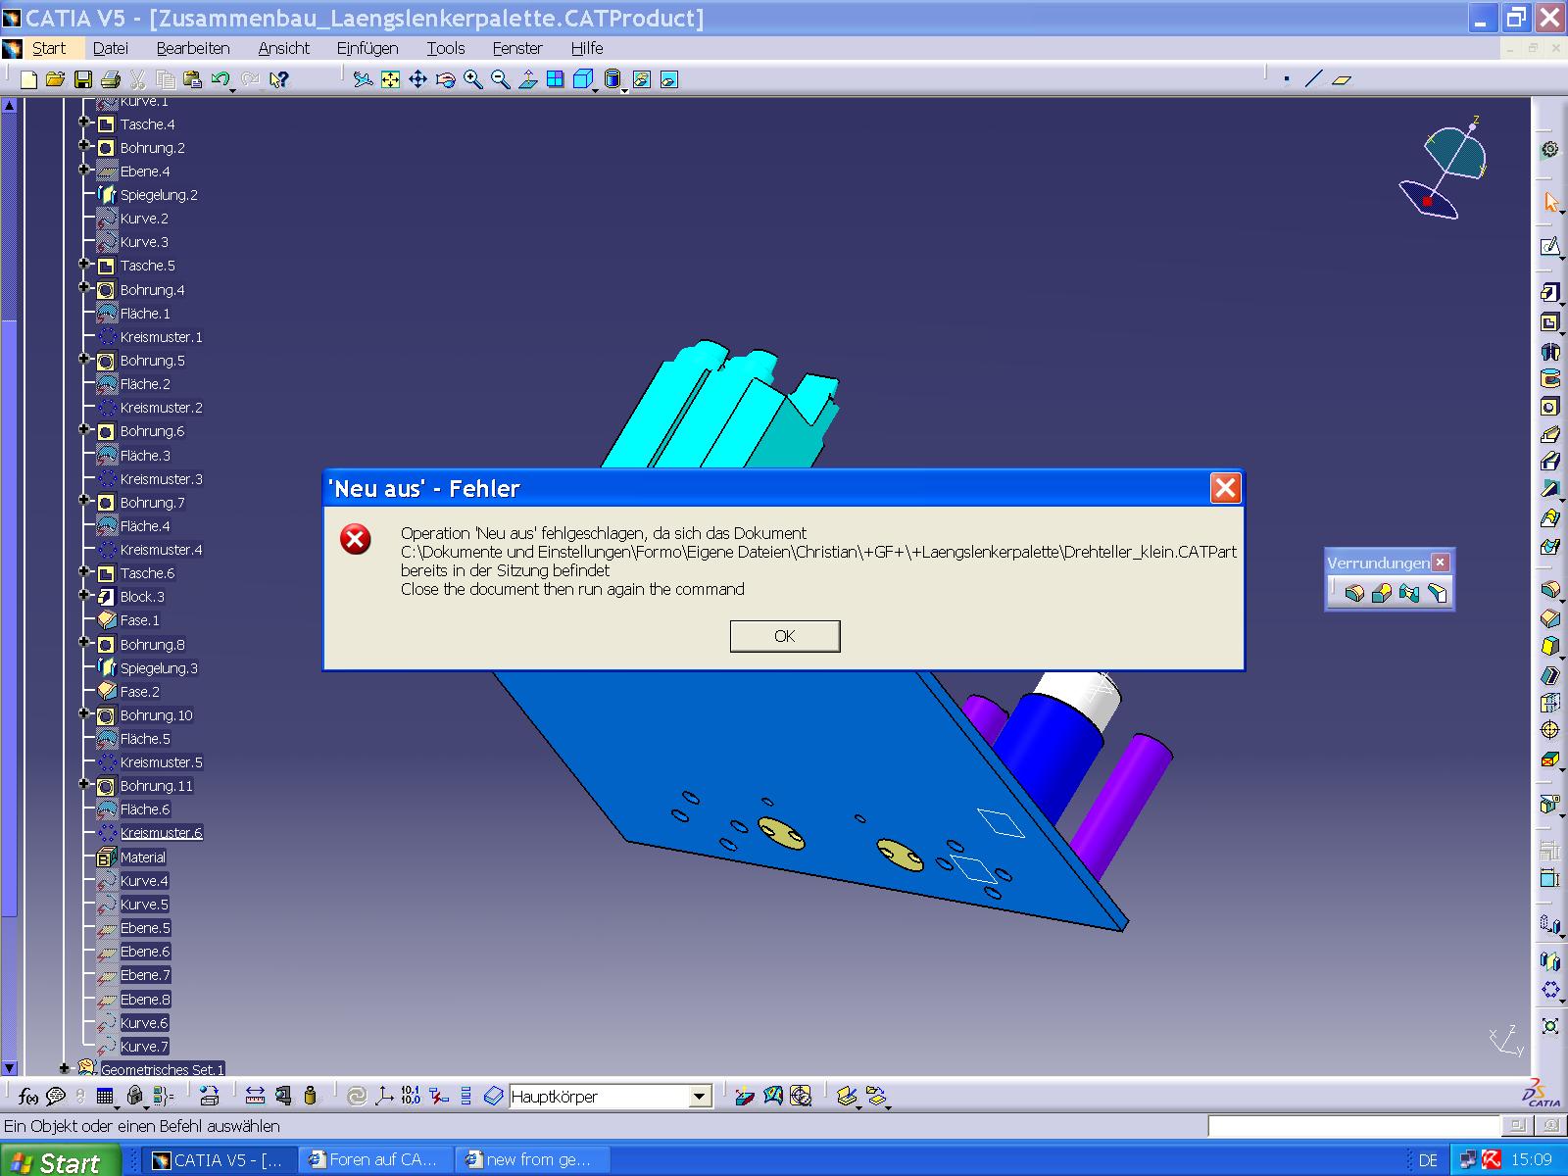Click OK in the 'Neu aus' error dialog

[x=784, y=636]
